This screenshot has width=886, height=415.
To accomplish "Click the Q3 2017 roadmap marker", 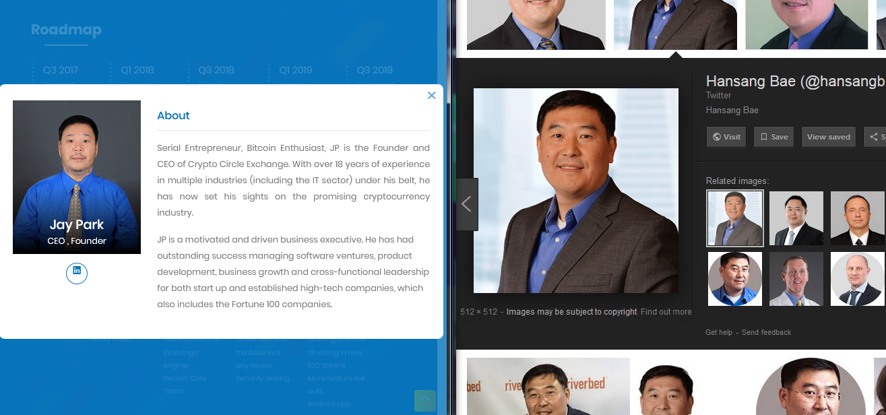I will tap(61, 70).
